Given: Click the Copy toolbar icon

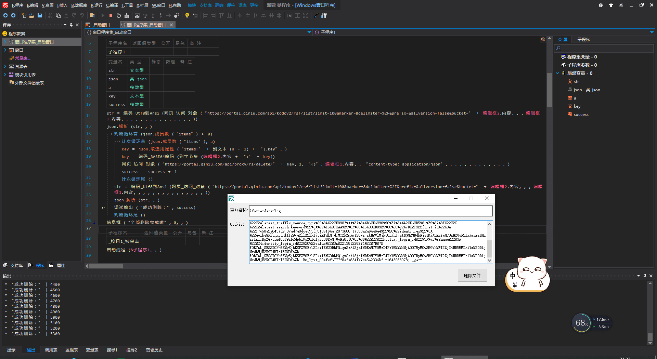Looking at the screenshot, I should (x=58, y=15).
